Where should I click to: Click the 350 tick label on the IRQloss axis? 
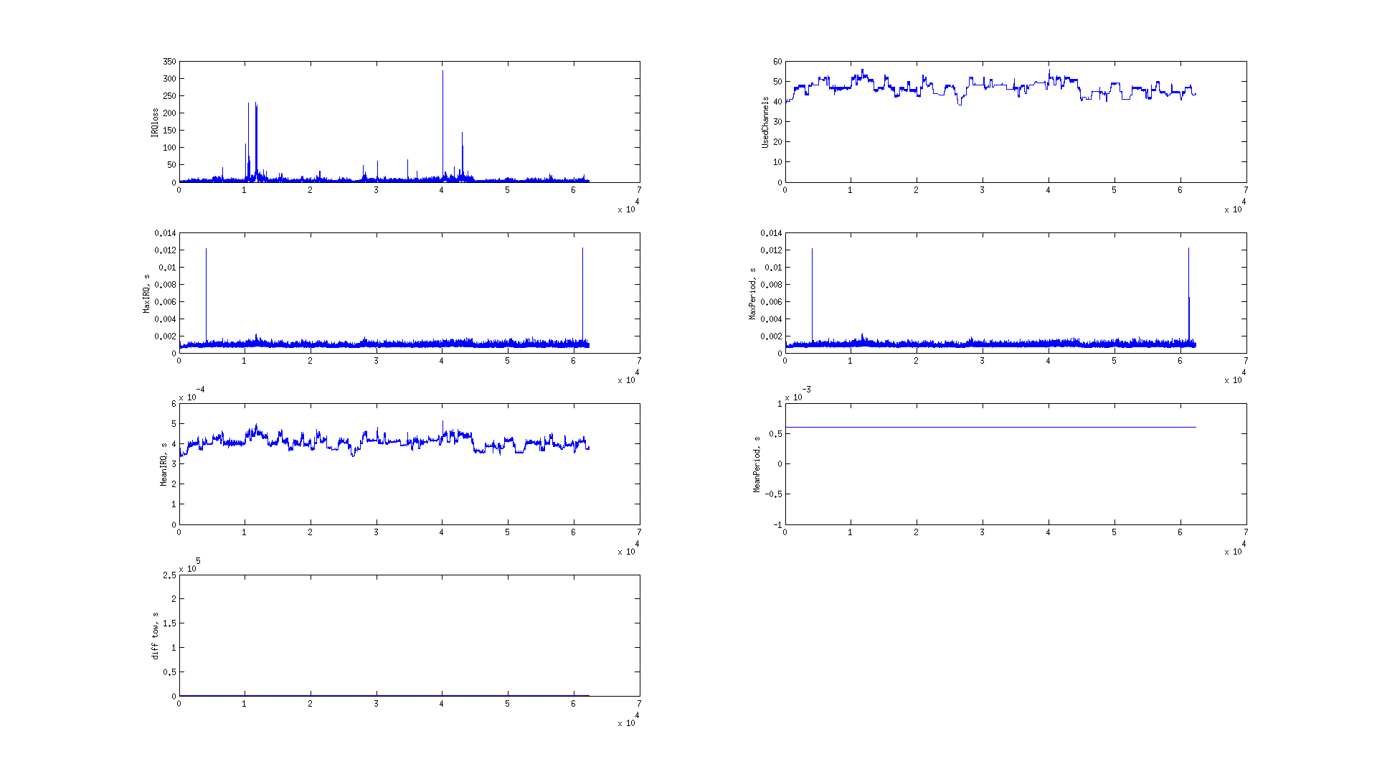tap(169, 62)
